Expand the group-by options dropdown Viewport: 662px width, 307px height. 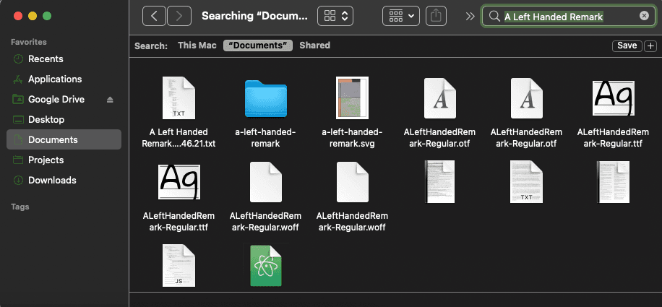[401, 16]
